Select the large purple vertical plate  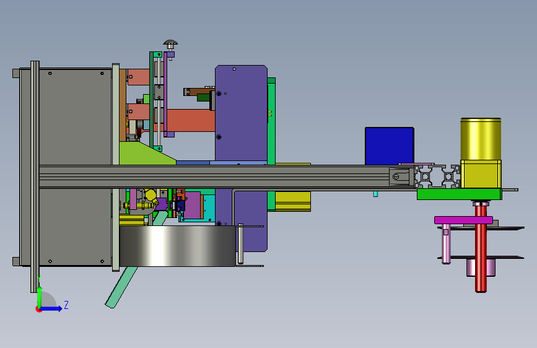241,113
